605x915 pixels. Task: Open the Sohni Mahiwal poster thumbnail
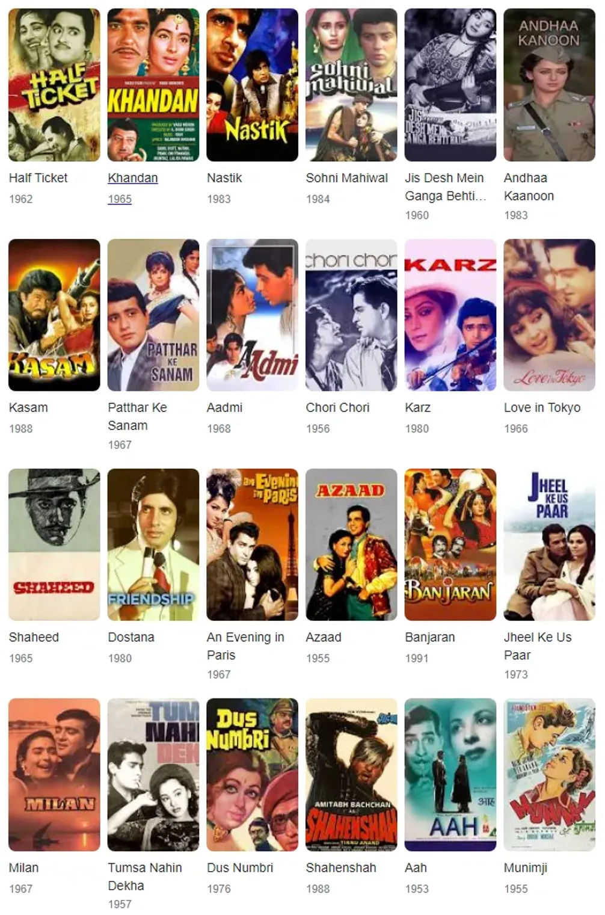(x=351, y=85)
